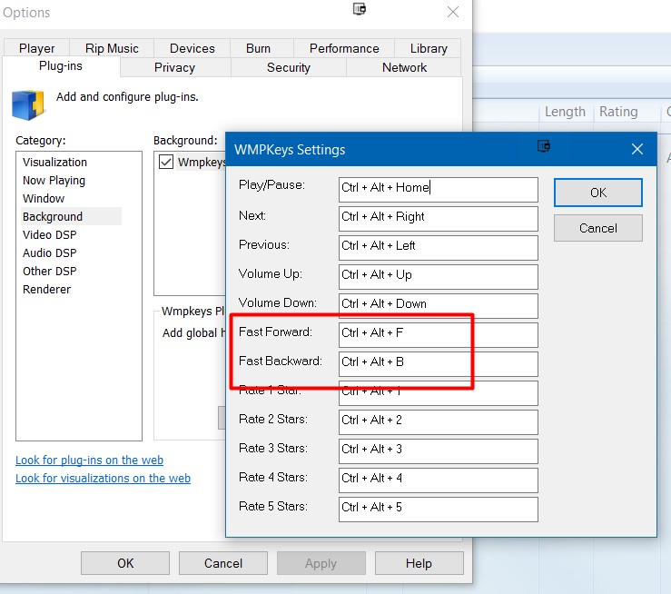The height and width of the screenshot is (594, 671).
Task: Open the Rip Music tab
Action: pyautogui.click(x=112, y=48)
